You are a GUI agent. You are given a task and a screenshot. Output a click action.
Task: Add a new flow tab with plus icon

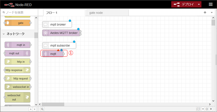pos(205,12)
